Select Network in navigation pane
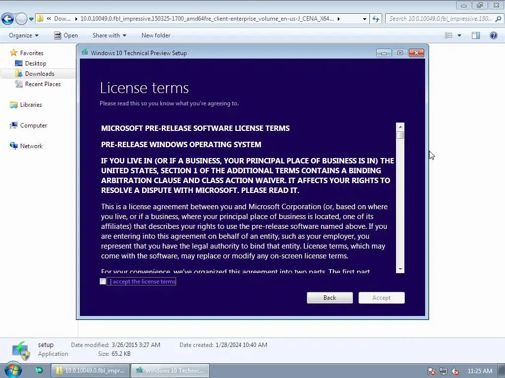Image resolution: width=505 pixels, height=378 pixels. click(31, 146)
